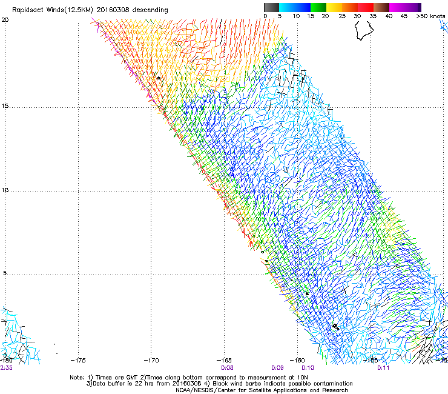The width and height of the screenshot is (448, 394).
Task: Click the 'NOAA/NESDIS/Center for Satellite Applications and Research' credit
Action: click(x=262, y=390)
